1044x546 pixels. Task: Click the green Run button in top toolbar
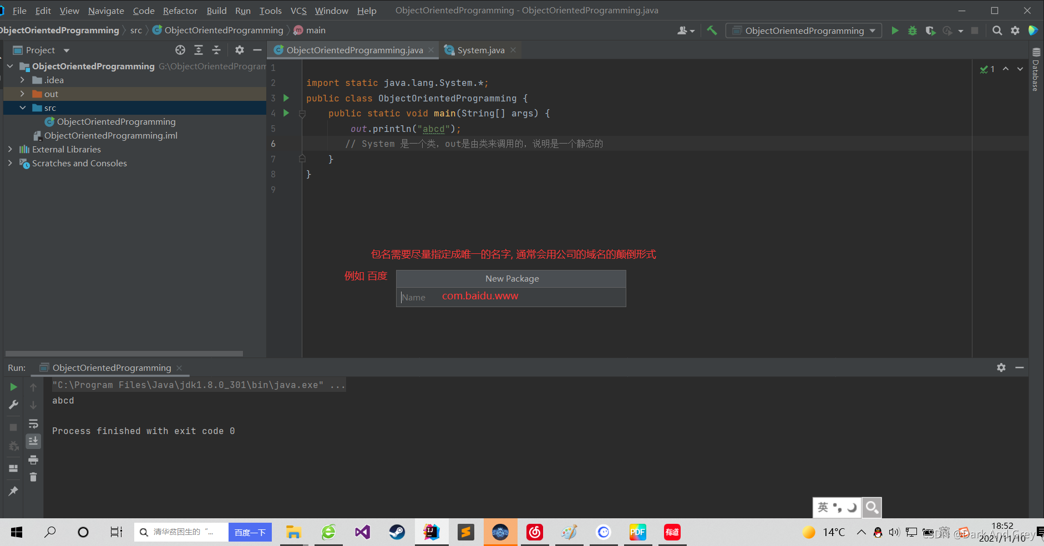pos(895,30)
